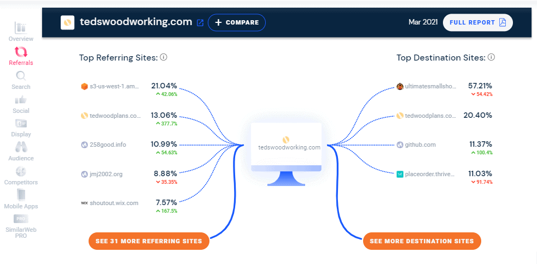Click the Wix logo icon beside shoutout.wix.com

(x=84, y=203)
